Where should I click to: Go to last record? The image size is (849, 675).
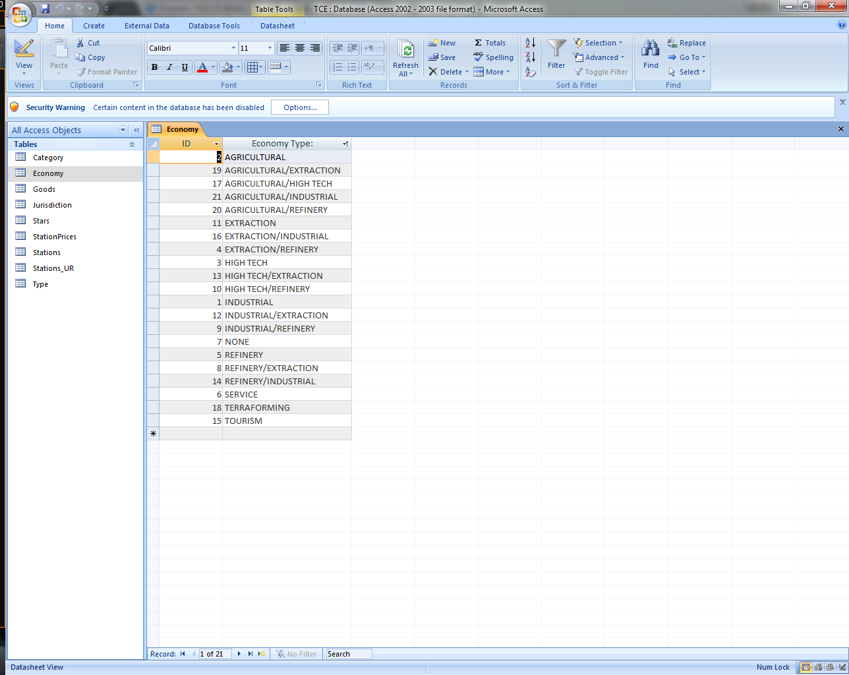point(250,654)
